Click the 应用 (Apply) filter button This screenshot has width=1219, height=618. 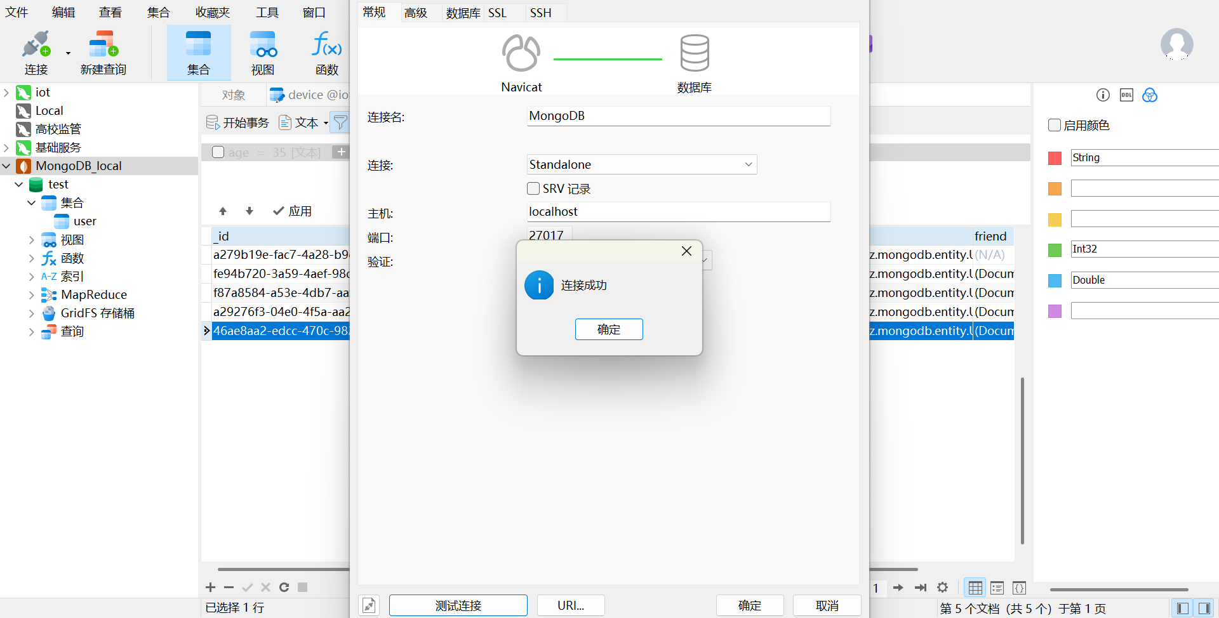tap(293, 211)
